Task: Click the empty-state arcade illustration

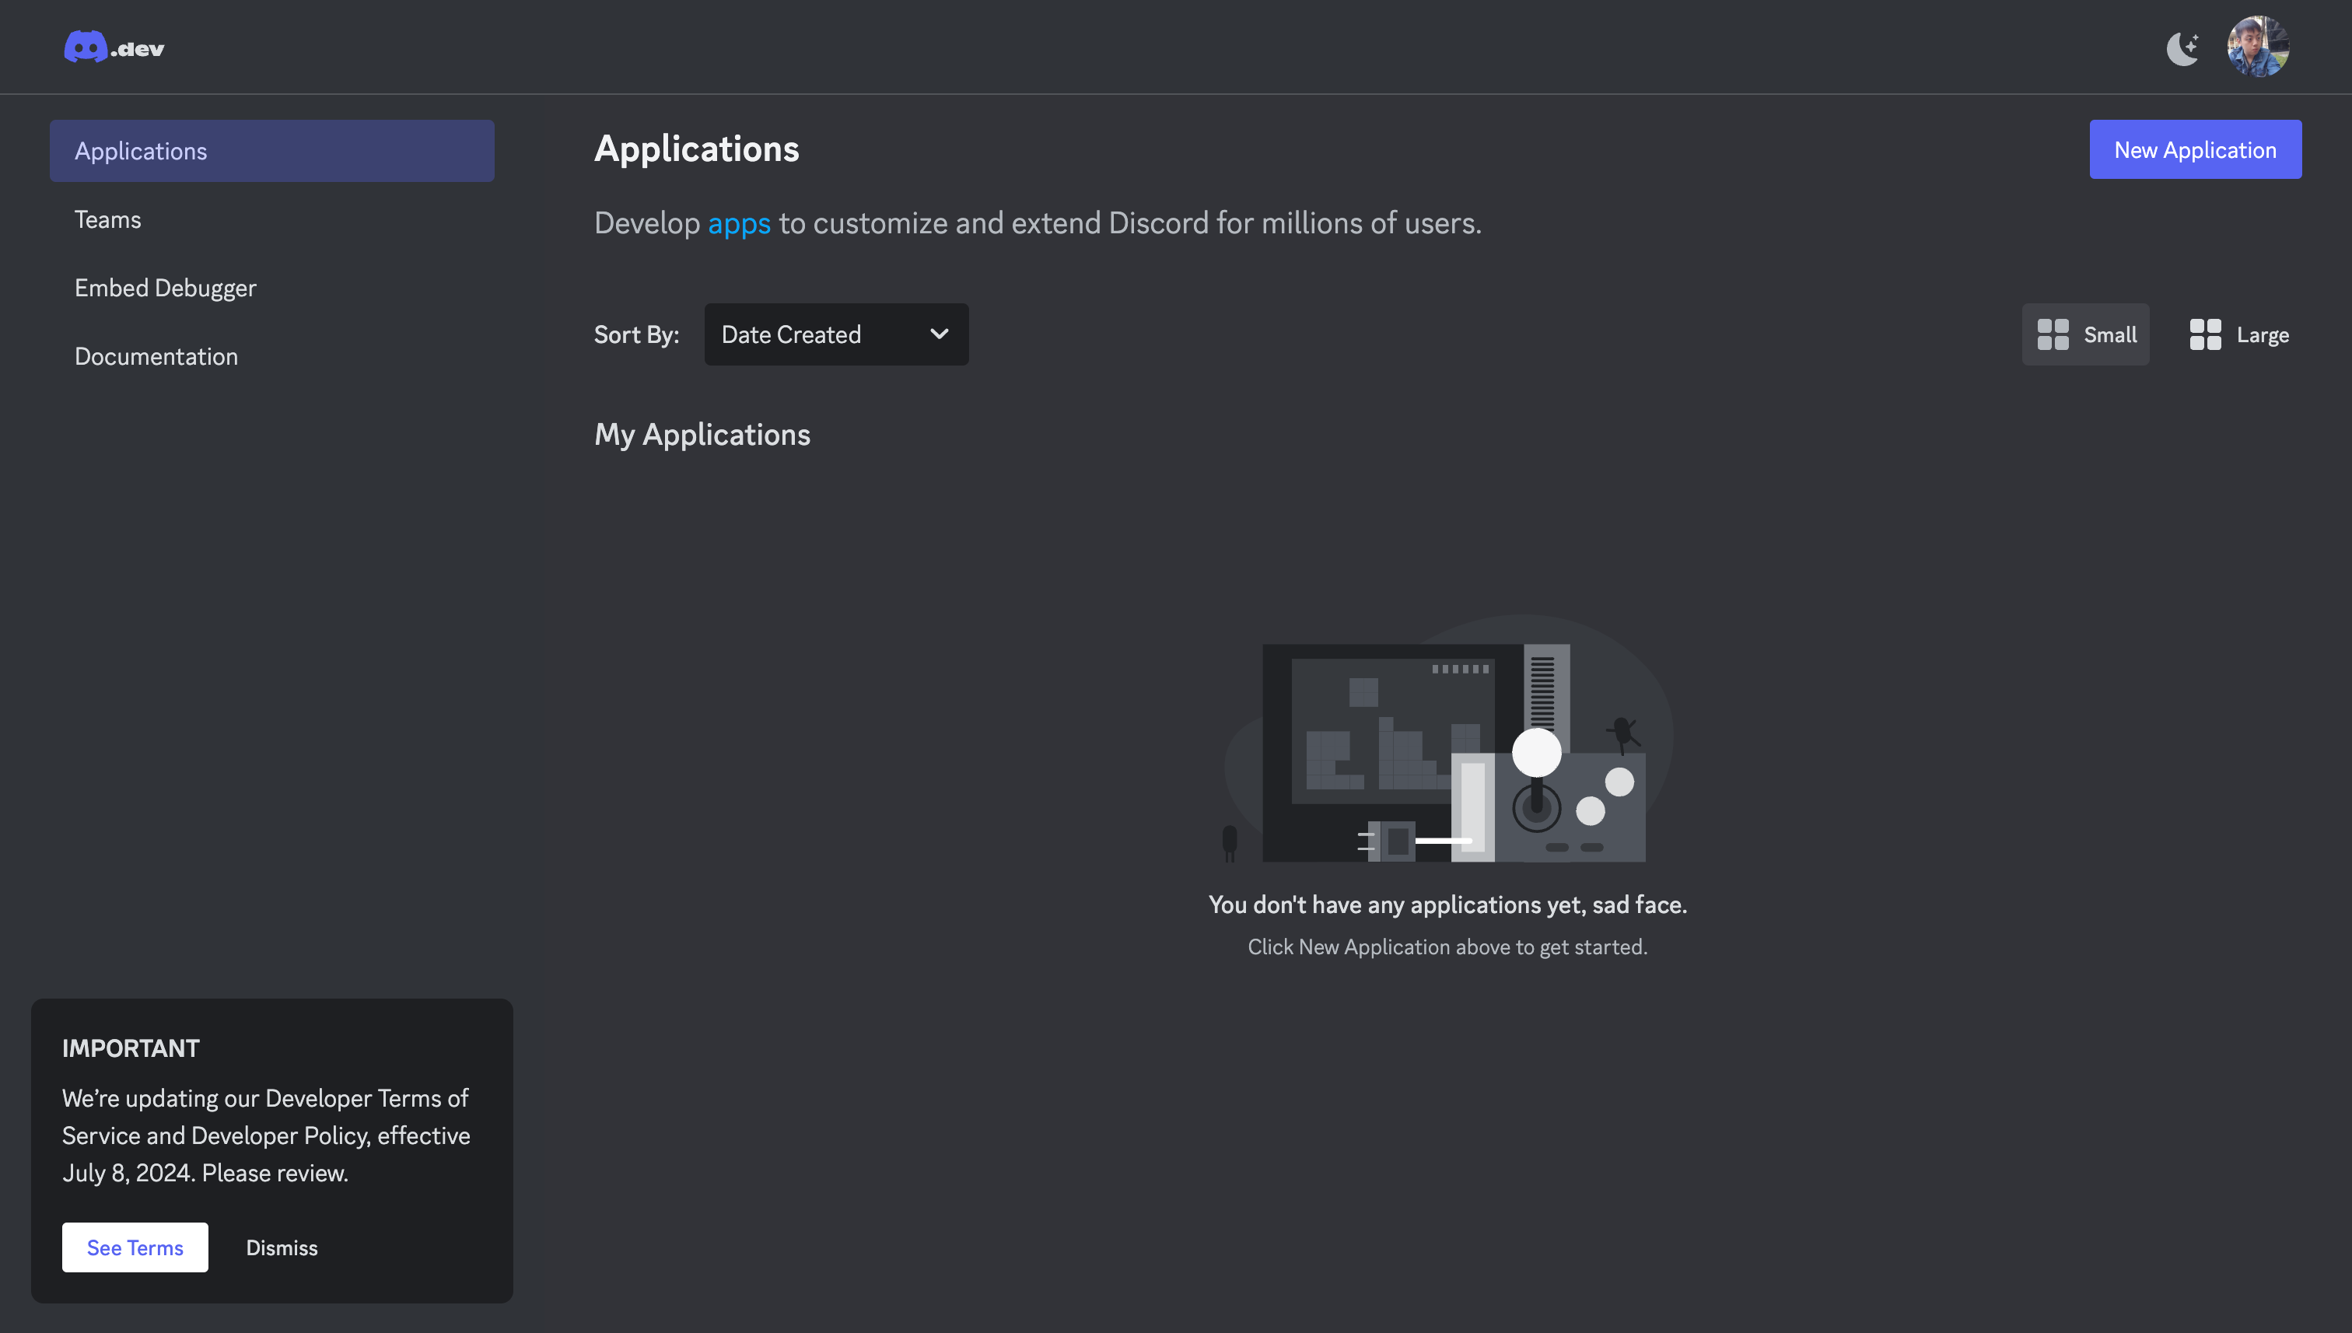Action: (1447, 738)
